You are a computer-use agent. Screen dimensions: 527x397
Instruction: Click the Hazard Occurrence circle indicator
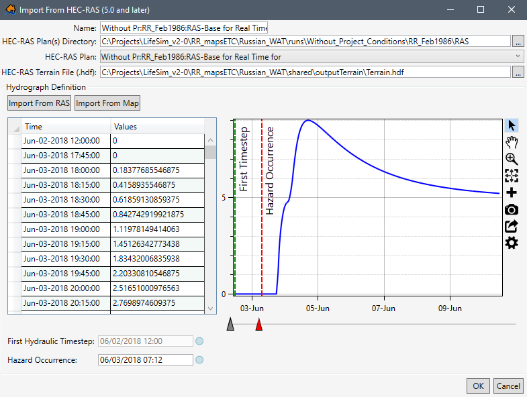[199, 360]
